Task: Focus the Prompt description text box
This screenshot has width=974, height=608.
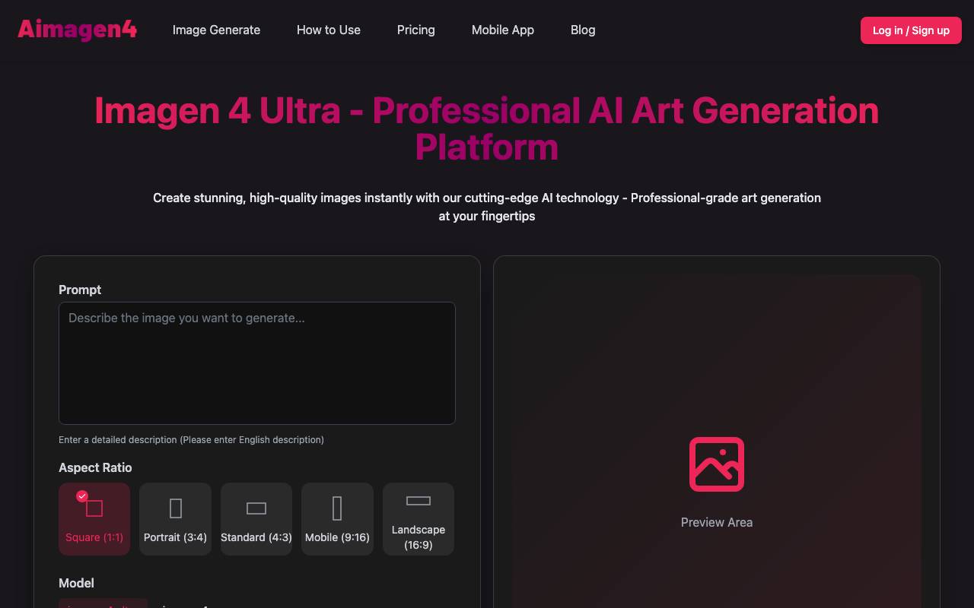Action: point(257,363)
